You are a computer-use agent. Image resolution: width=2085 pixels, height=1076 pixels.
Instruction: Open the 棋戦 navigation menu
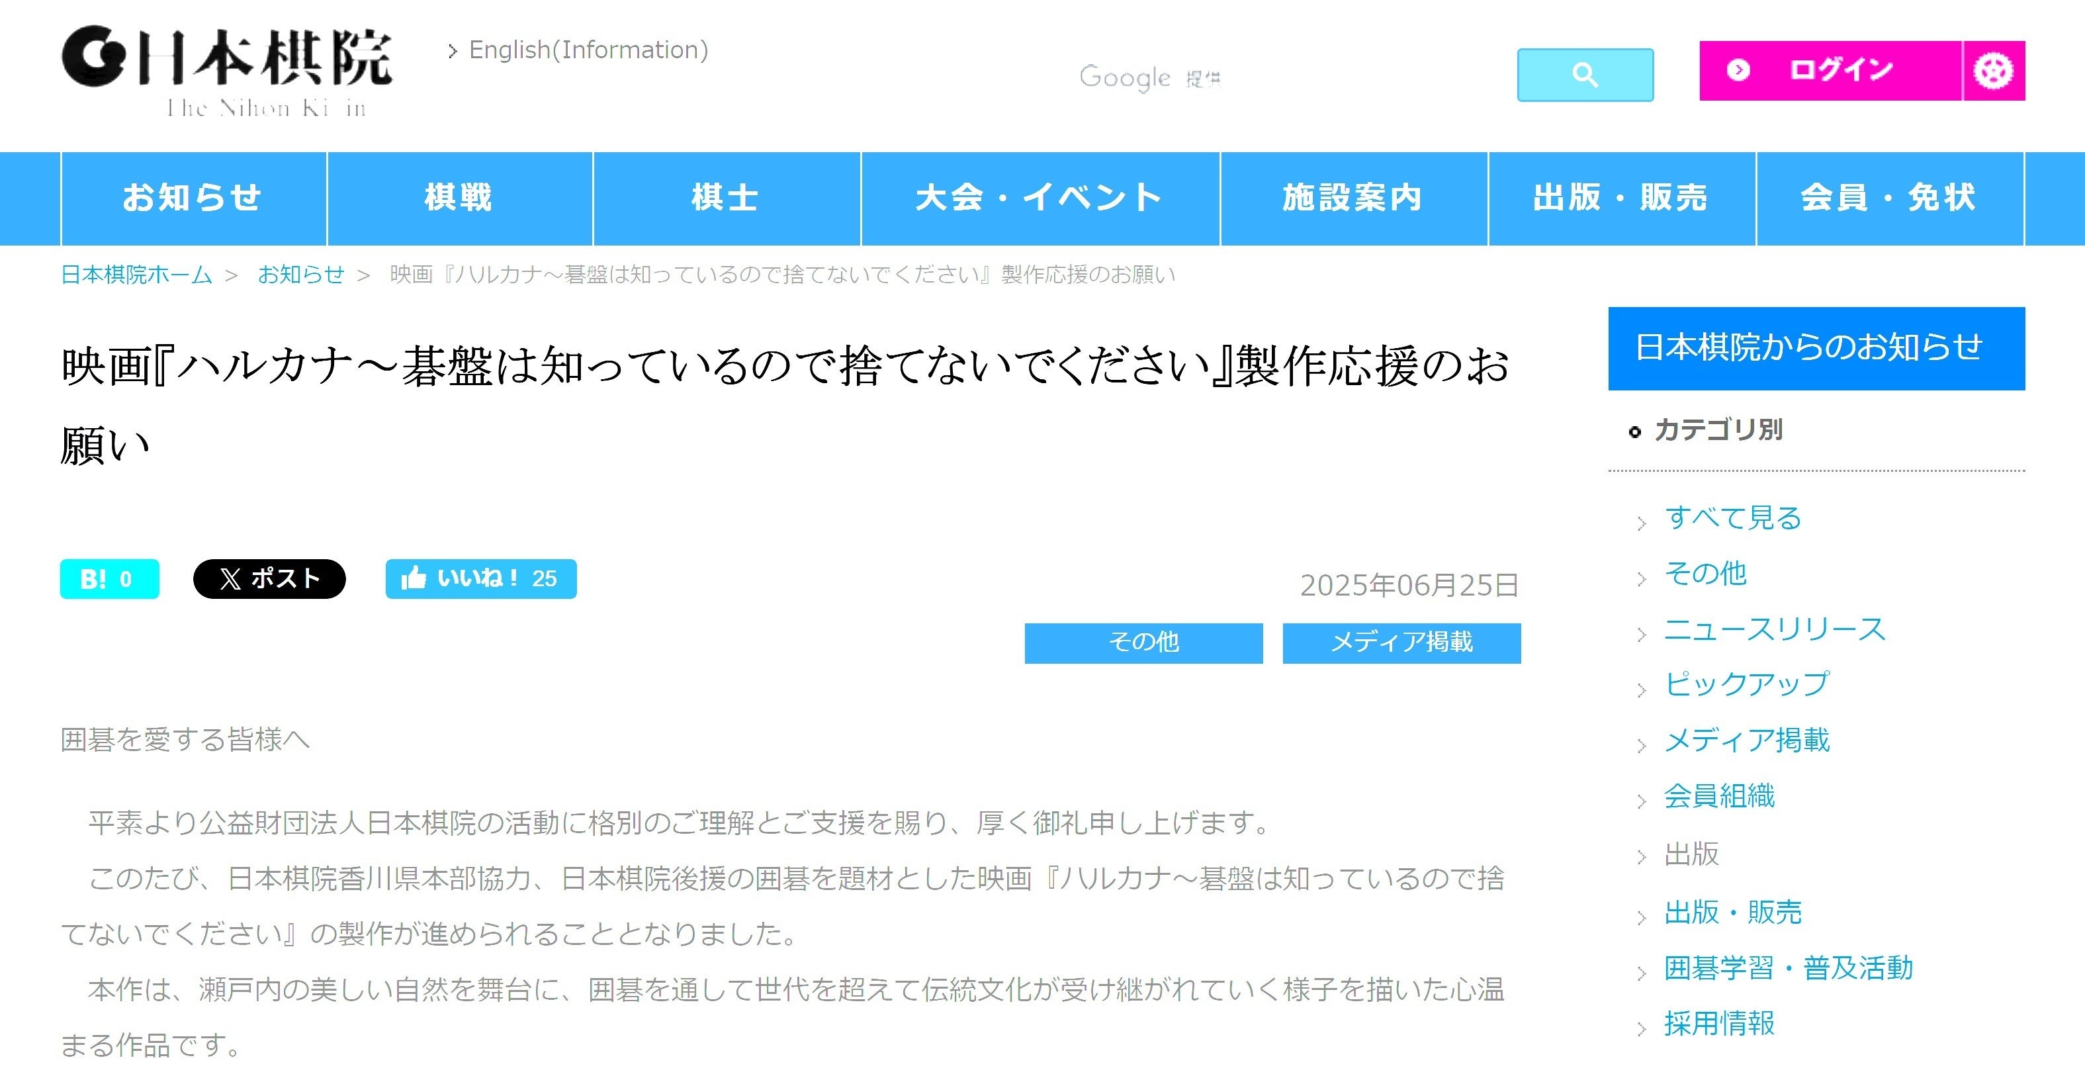coord(459,198)
